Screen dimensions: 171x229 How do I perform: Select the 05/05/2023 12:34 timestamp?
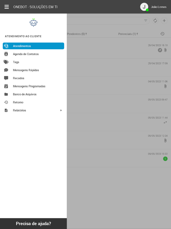[x=158, y=136]
